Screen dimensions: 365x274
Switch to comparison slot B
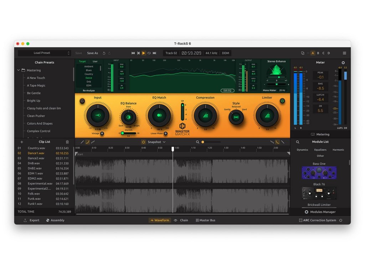click(x=318, y=53)
